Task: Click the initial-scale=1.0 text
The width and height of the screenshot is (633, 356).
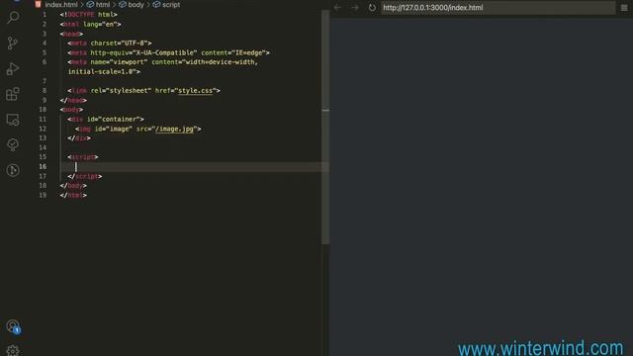Action: [x=104, y=72]
